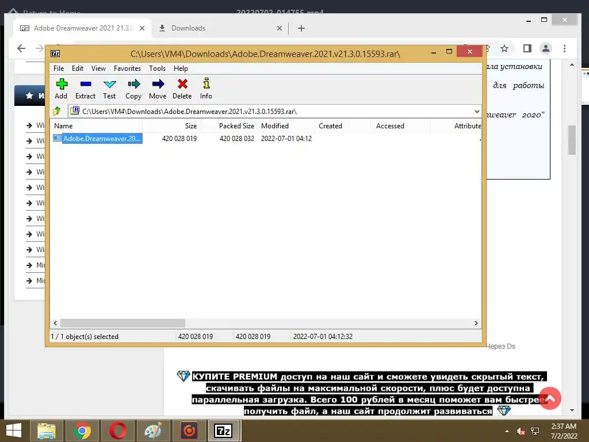This screenshot has width=589, height=442.
Task: Sort file list by Name column
Action: pos(97,126)
